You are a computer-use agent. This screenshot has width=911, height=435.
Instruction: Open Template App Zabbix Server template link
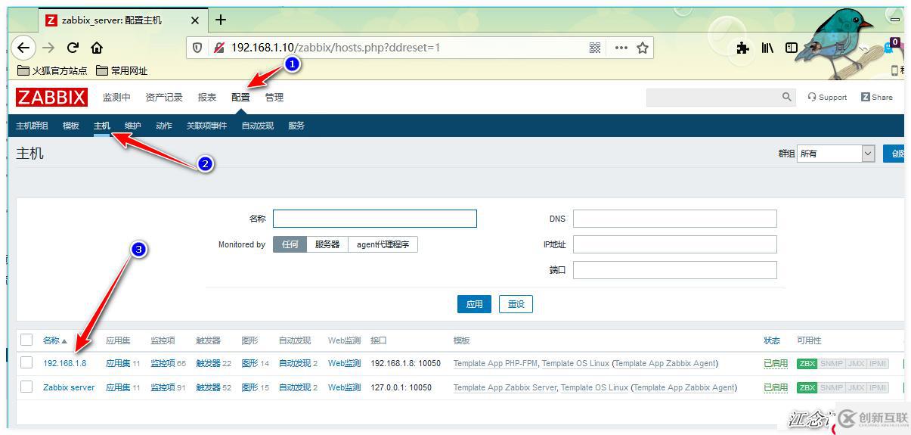(504, 387)
